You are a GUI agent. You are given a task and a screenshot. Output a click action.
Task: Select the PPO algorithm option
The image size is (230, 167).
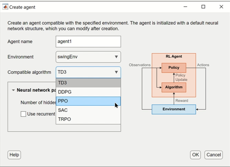[88, 101]
